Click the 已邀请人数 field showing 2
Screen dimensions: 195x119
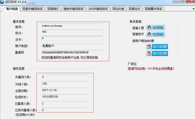pos(65,104)
